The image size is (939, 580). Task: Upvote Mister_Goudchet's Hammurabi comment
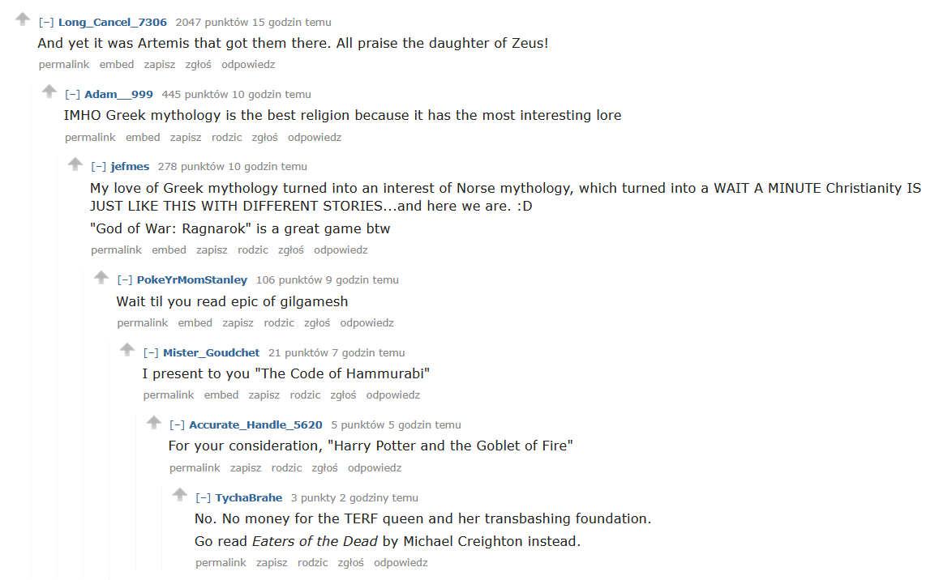point(127,349)
